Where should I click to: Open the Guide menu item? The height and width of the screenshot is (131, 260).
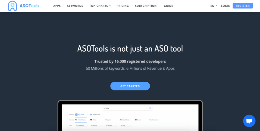169,6
